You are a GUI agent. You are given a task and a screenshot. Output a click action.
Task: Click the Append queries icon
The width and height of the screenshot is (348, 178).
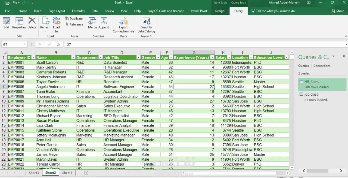coord(104,23)
